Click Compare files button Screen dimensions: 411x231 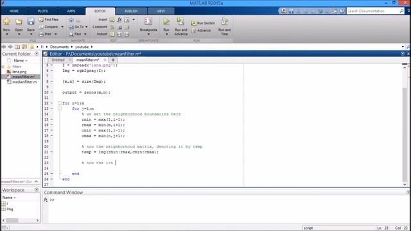pos(49,27)
